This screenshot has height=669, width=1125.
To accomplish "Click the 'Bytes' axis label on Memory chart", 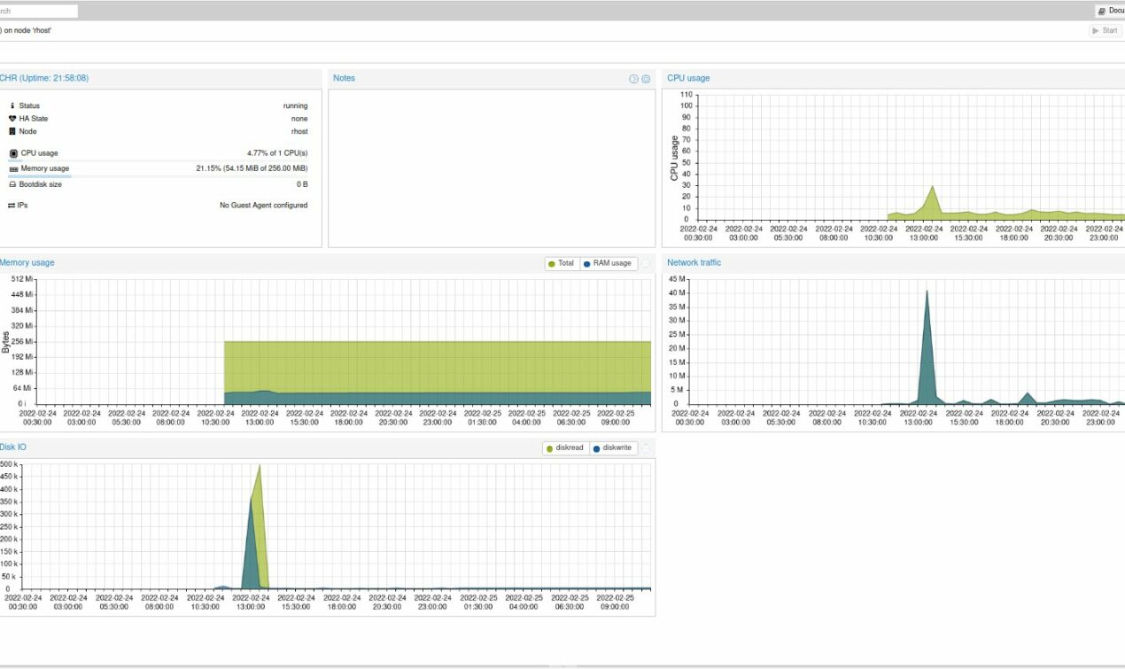I will (x=5, y=342).
